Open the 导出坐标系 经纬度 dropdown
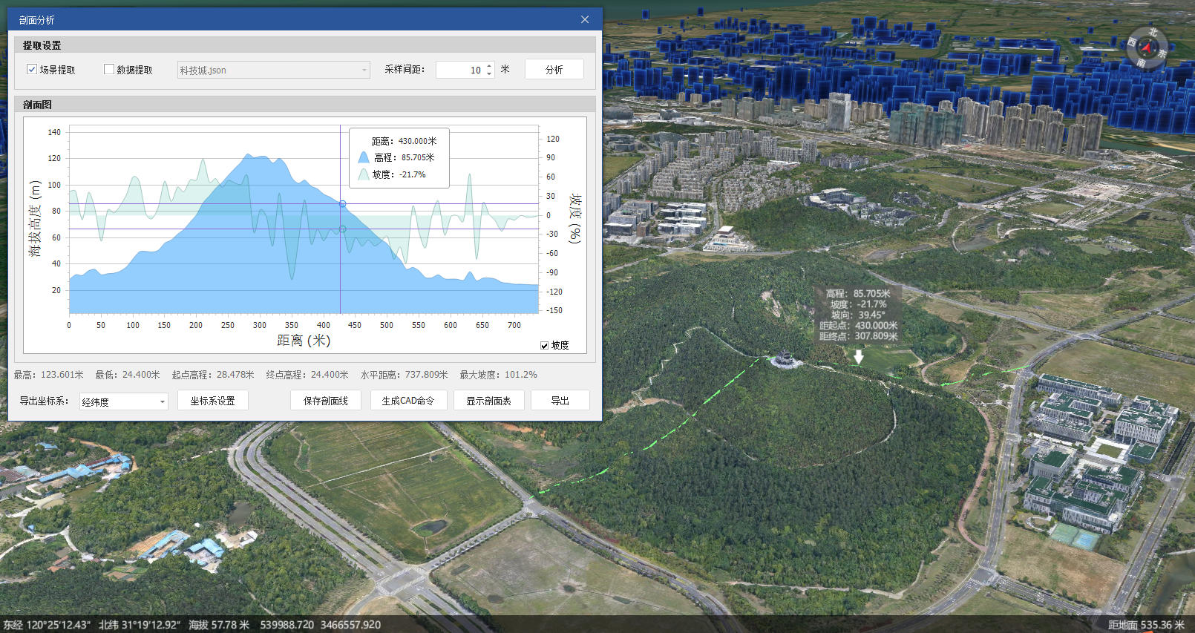This screenshot has height=633, width=1195. click(124, 401)
